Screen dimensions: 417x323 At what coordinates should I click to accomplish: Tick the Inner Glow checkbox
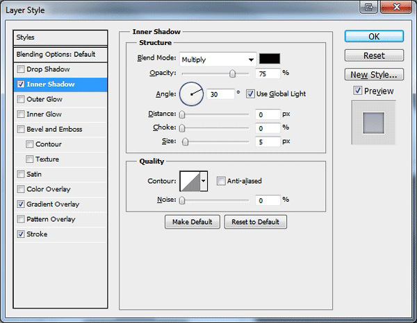tap(20, 114)
